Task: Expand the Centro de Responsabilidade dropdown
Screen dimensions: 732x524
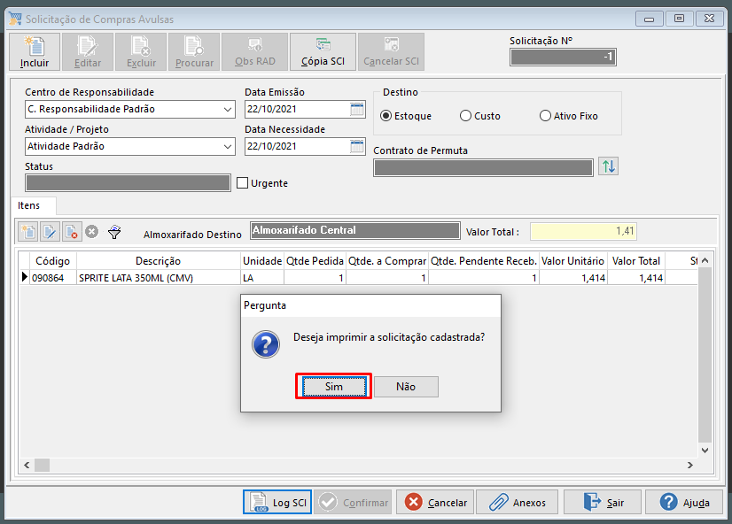Action: [228, 110]
